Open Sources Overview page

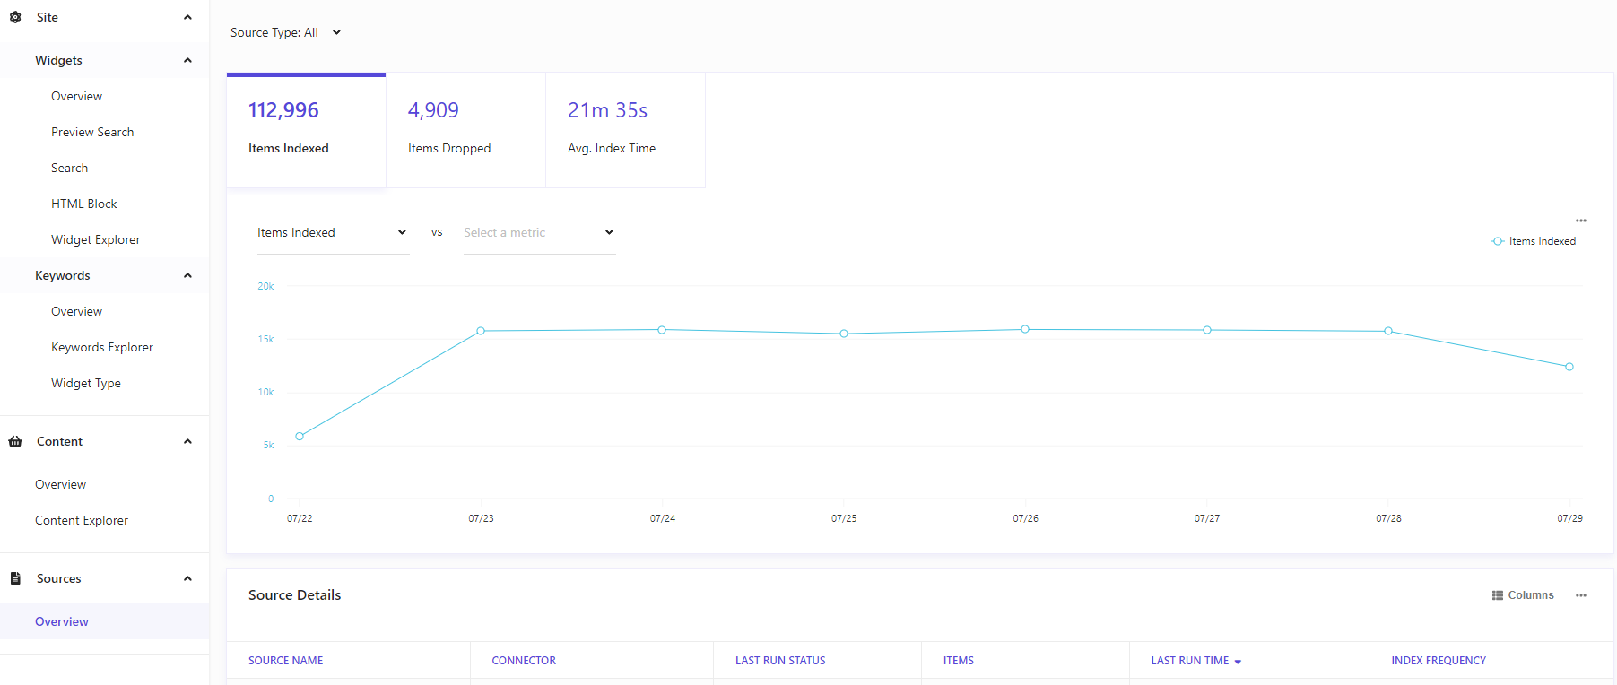(x=62, y=621)
